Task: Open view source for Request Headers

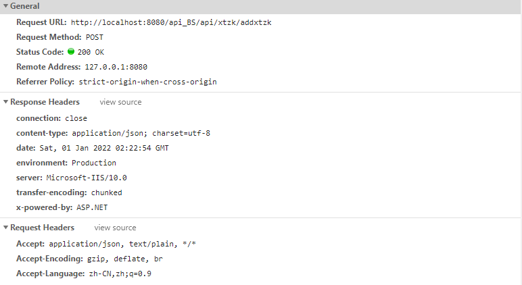Action: (x=115, y=228)
